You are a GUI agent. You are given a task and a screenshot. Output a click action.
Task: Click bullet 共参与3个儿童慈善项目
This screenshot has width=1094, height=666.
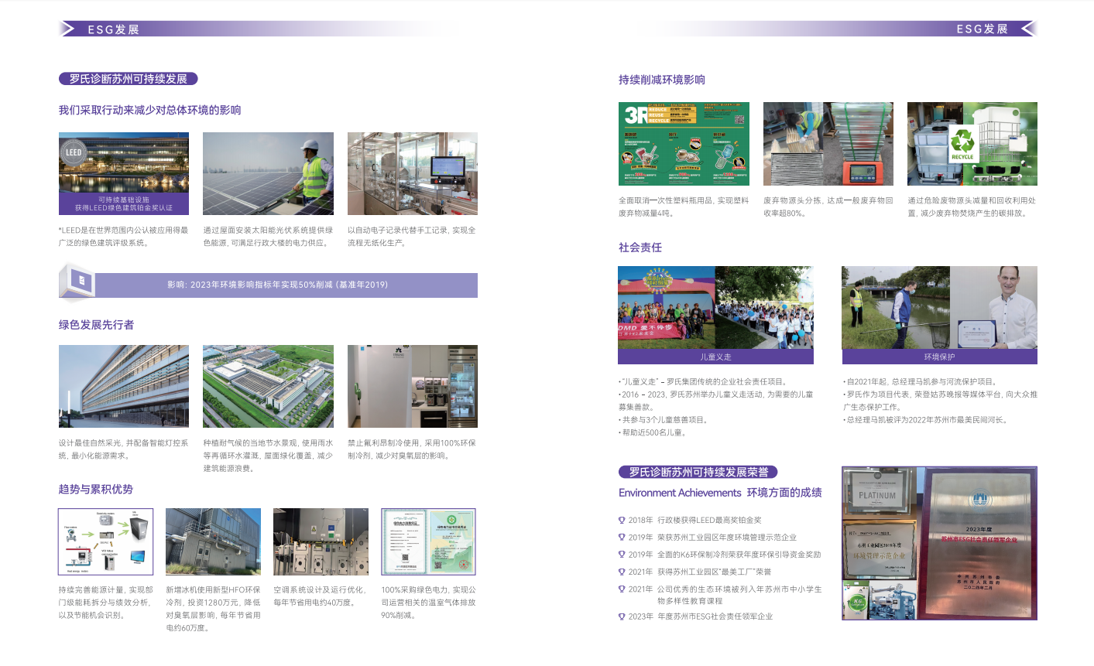[x=664, y=420]
